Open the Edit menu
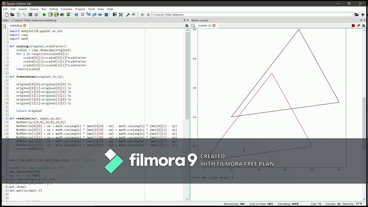This screenshot has height=207, width=368. 13,9
